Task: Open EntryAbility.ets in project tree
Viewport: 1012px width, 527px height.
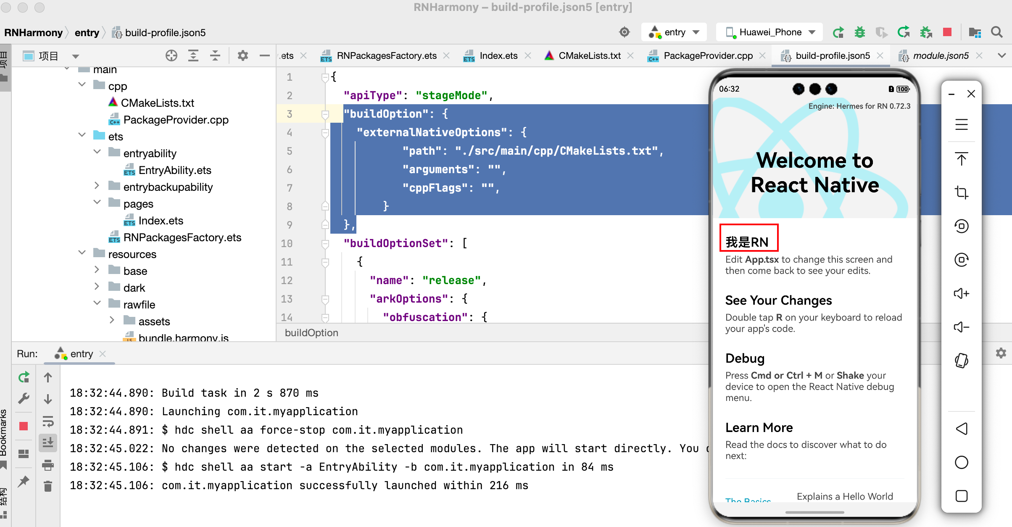Action: pos(175,170)
